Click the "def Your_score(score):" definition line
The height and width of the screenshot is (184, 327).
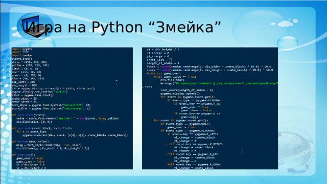pyautogui.click(x=29, y=115)
